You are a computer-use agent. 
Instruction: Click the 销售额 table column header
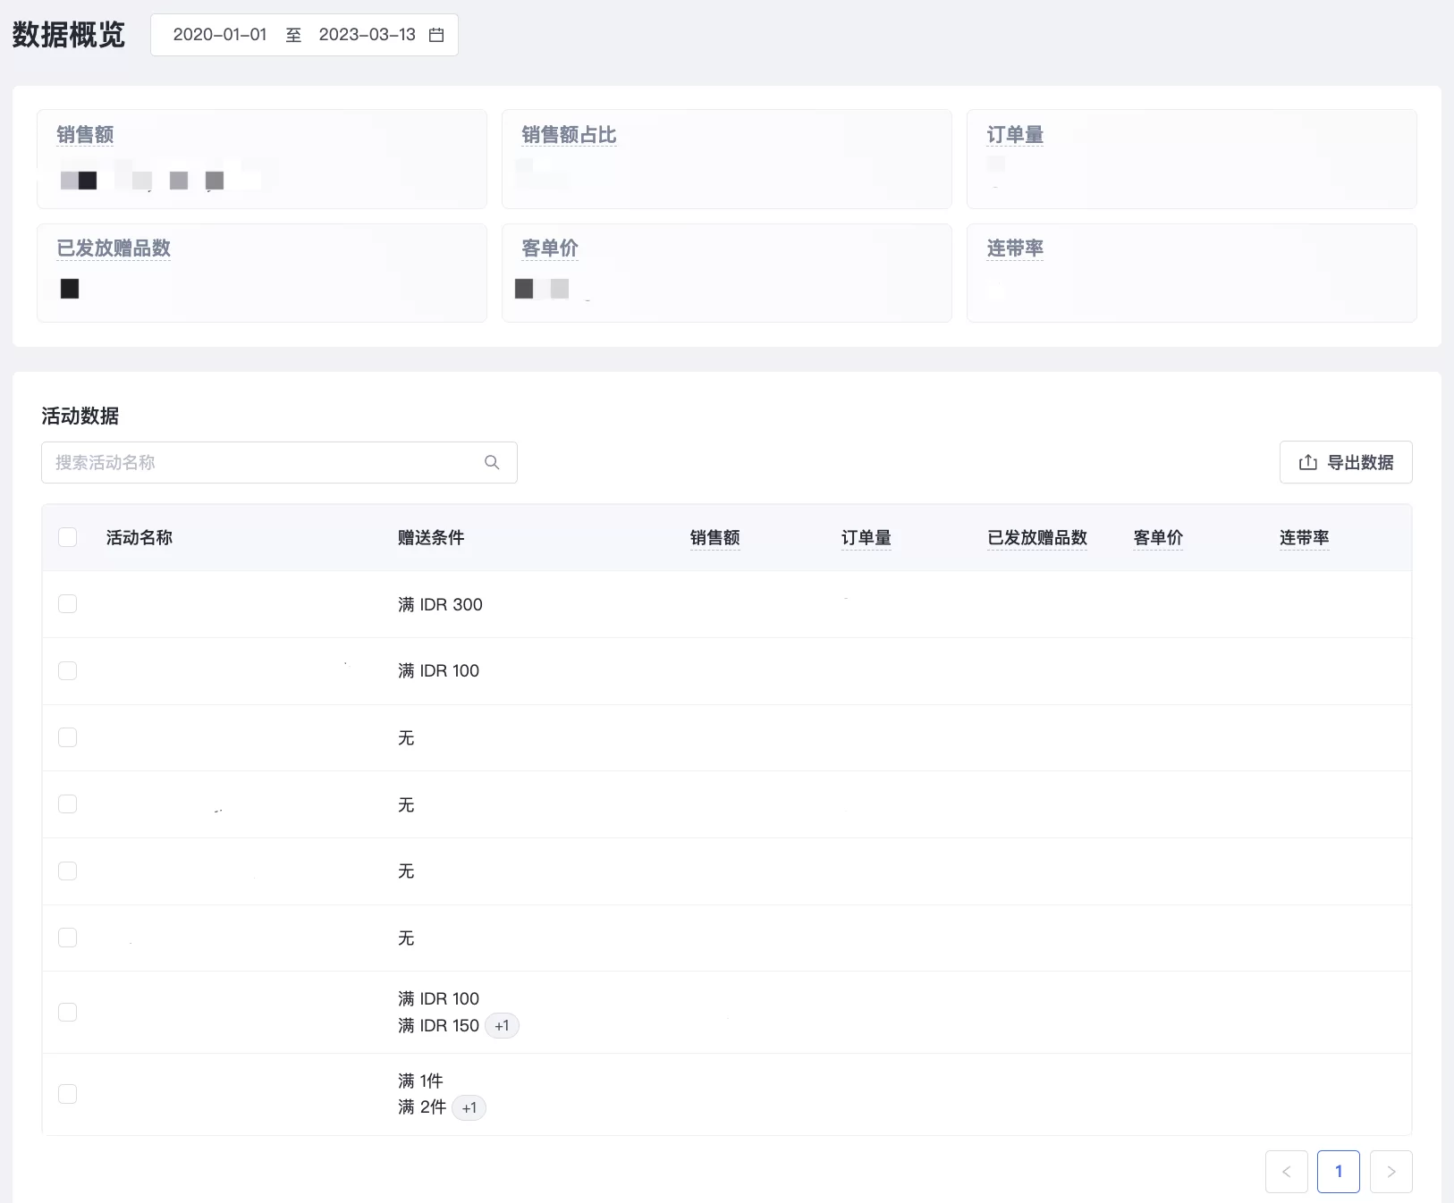pyautogui.click(x=714, y=537)
